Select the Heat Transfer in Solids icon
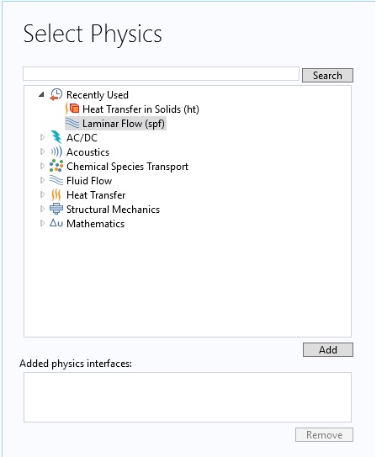This screenshot has height=457, width=387. pos(72,109)
